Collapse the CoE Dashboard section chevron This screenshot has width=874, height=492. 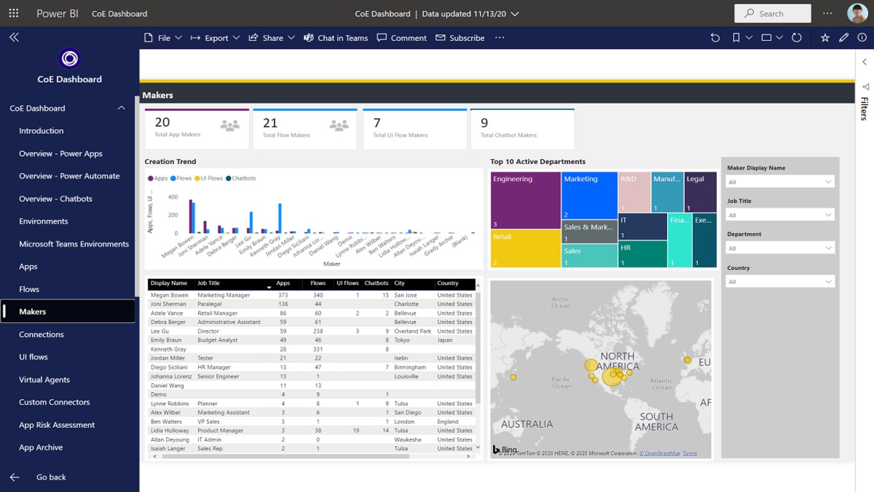pos(122,108)
